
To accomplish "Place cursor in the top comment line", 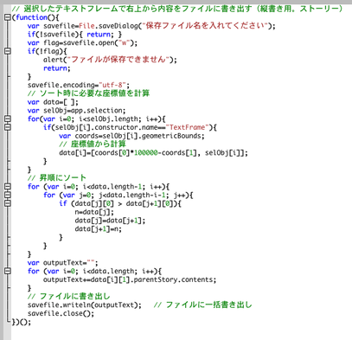I will point(177,9).
